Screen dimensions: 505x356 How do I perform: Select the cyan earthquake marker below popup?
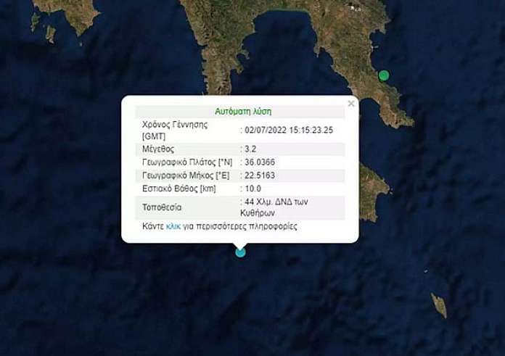(x=240, y=252)
